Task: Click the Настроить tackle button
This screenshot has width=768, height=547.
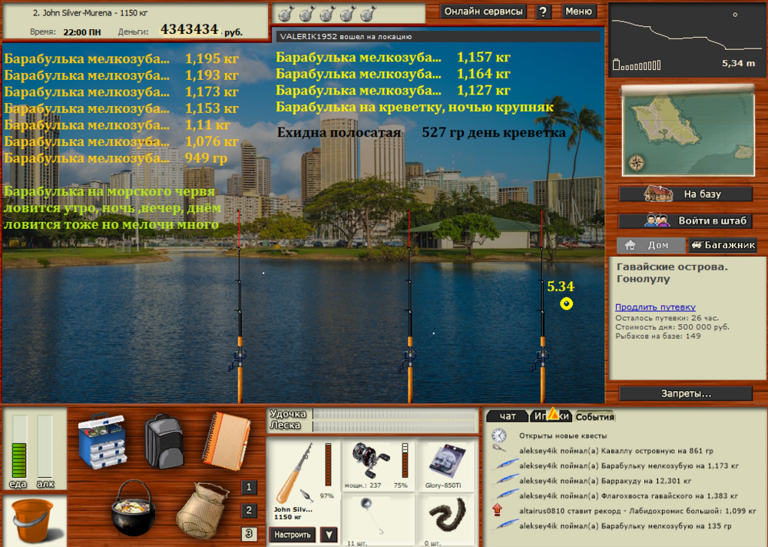Action: pyautogui.click(x=293, y=535)
